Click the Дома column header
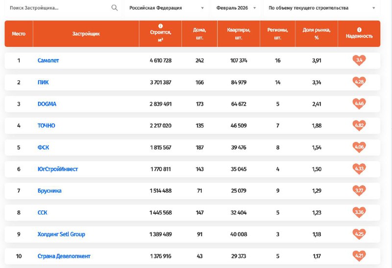392x268 pixels. click(199, 34)
